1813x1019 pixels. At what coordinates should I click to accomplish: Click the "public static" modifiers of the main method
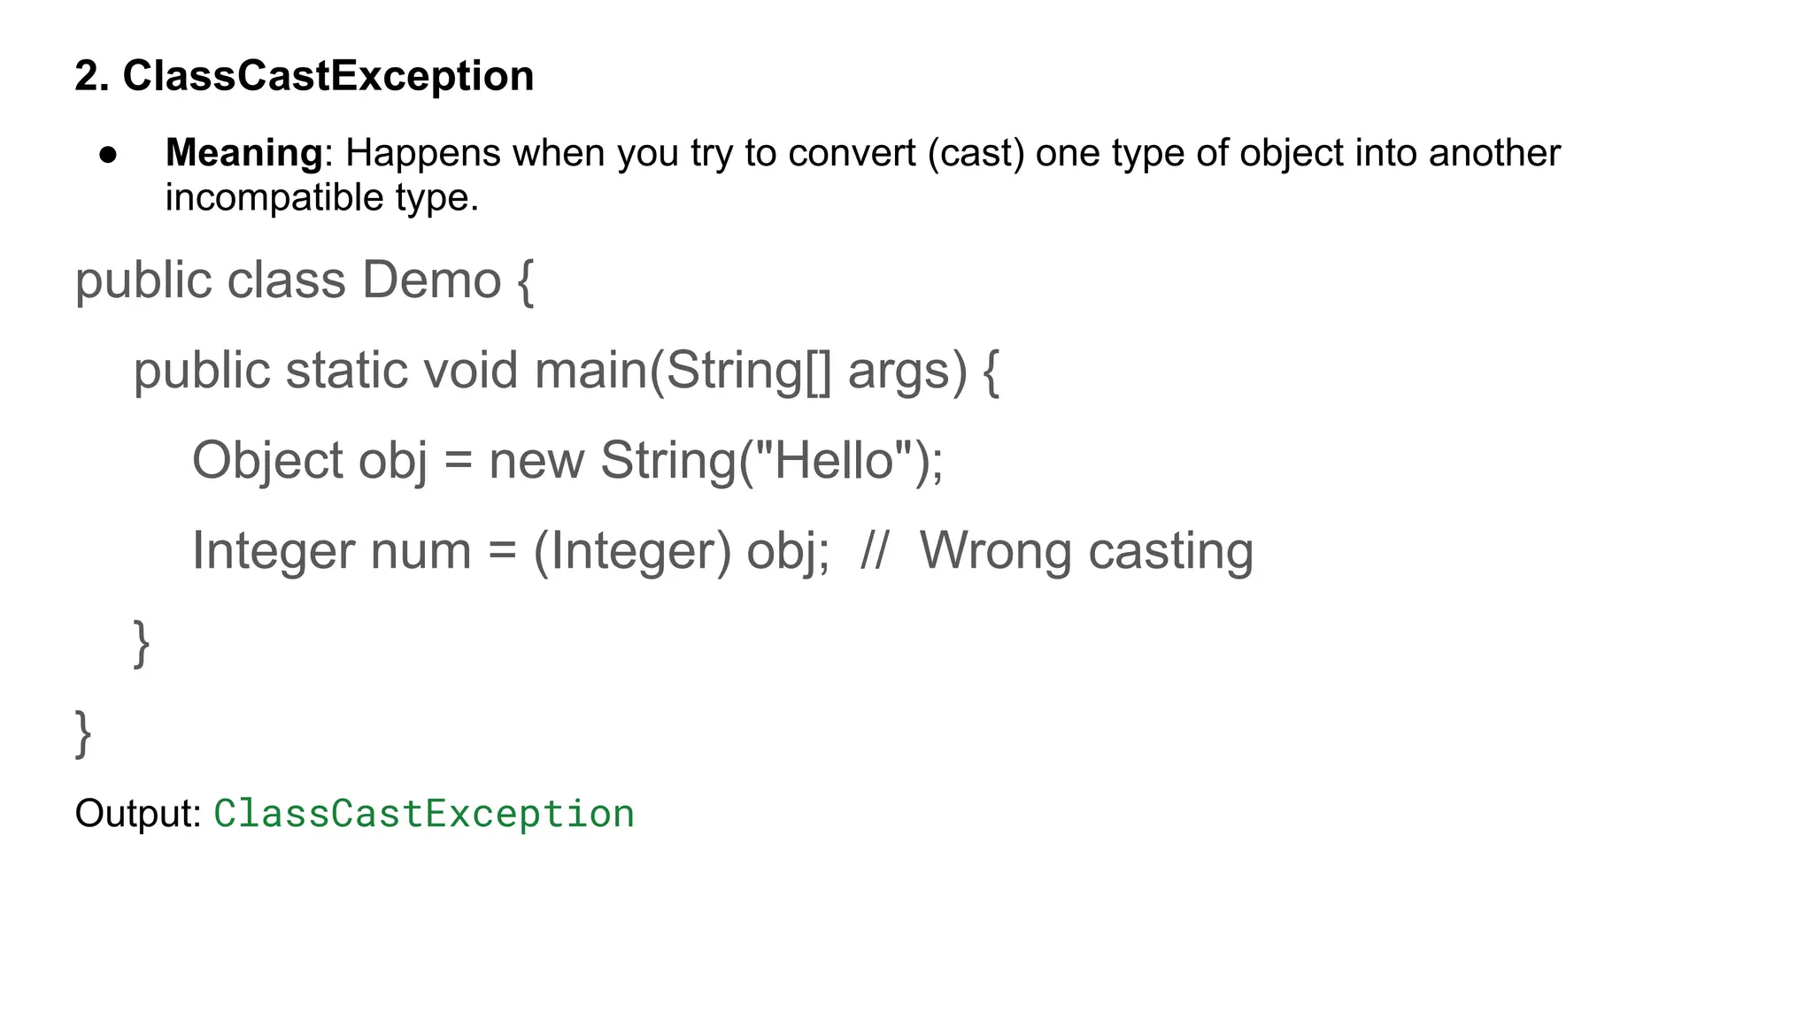tap(270, 370)
